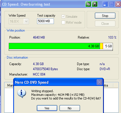Toggle the Simulate checkbox
121x113 pixels.
click(x=63, y=17)
